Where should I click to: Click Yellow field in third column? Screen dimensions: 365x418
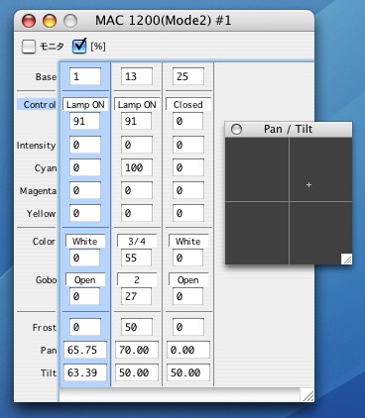pos(188,213)
